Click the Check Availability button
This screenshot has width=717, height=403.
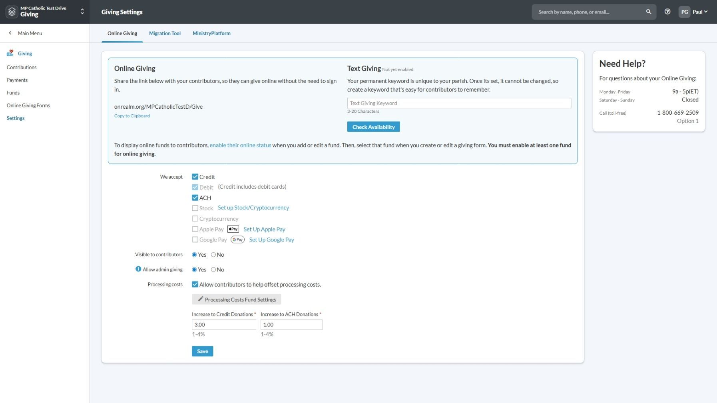point(373,127)
